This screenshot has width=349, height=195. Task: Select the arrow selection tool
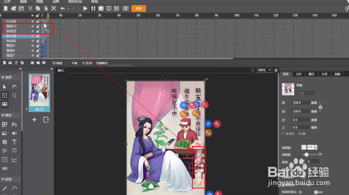point(5,86)
